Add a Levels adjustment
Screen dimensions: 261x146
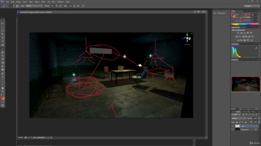point(241,33)
